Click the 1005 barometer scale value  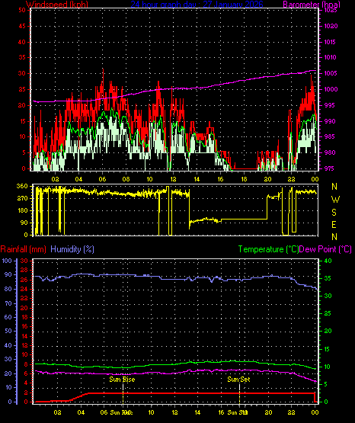(330, 73)
